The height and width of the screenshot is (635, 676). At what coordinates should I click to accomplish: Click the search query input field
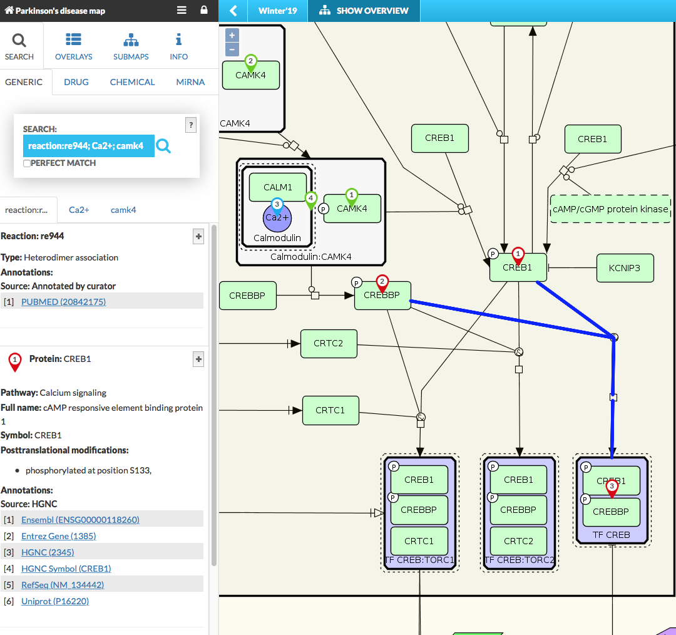(x=88, y=146)
